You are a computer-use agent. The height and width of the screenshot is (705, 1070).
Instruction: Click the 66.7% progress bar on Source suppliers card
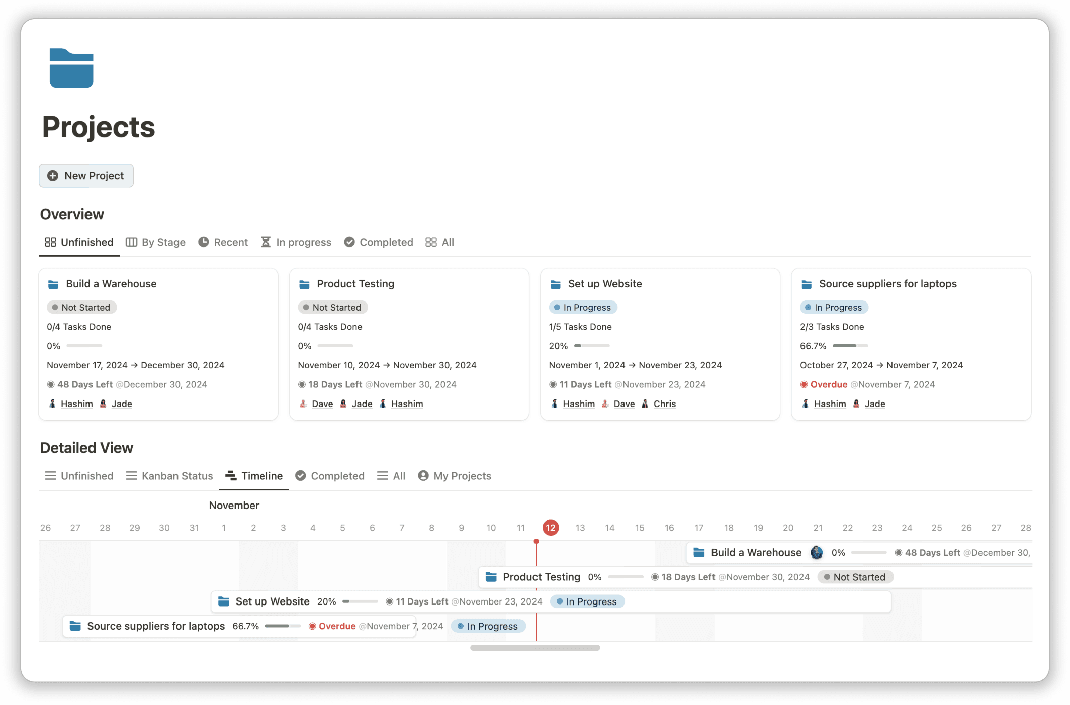[850, 346]
